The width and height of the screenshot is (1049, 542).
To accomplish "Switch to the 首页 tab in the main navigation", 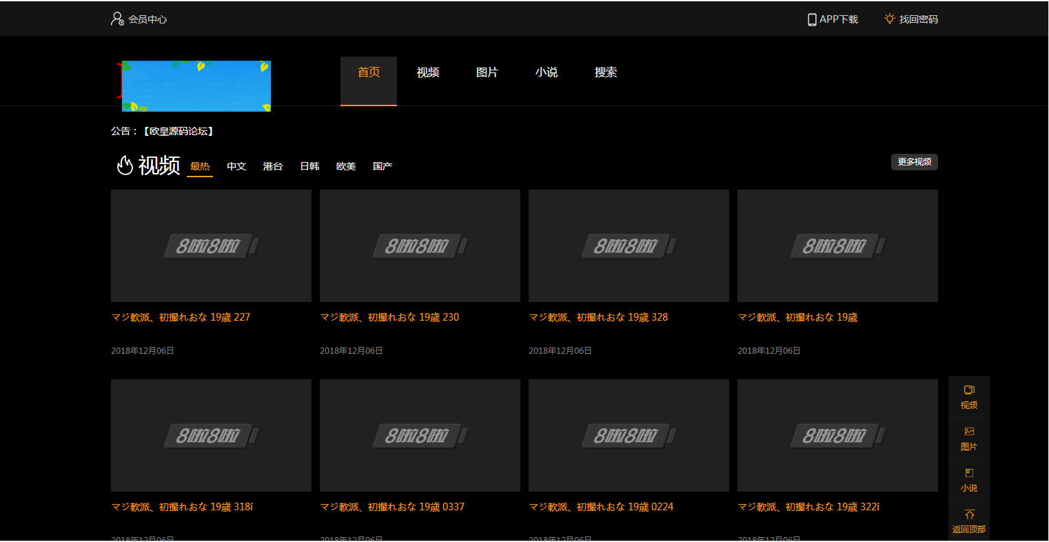I will pyautogui.click(x=369, y=72).
